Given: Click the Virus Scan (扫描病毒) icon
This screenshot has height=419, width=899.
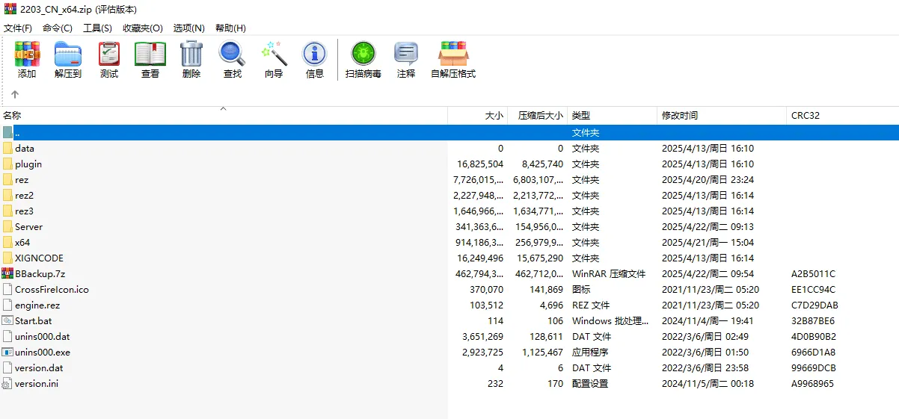Looking at the screenshot, I should pyautogui.click(x=363, y=55).
